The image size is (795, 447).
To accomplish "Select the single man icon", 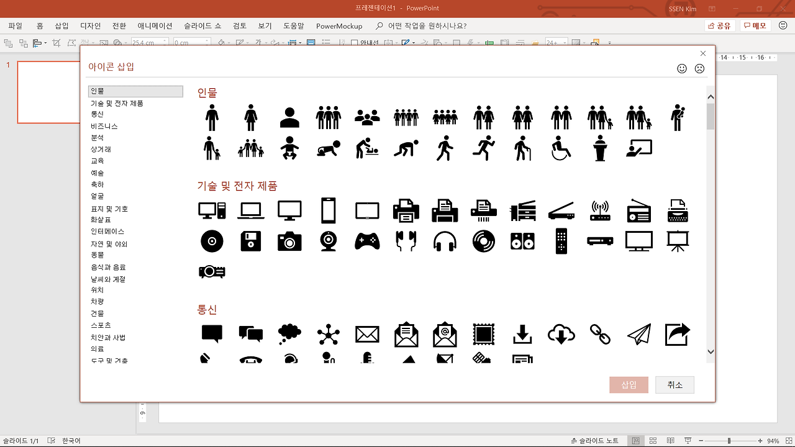I will tap(212, 117).
